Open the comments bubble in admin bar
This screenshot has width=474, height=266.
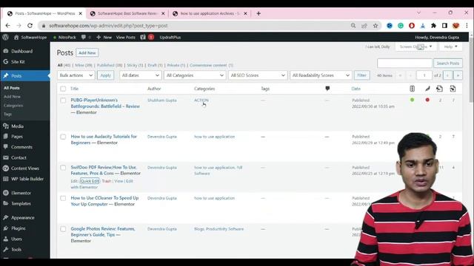pyautogui.click(x=84, y=37)
